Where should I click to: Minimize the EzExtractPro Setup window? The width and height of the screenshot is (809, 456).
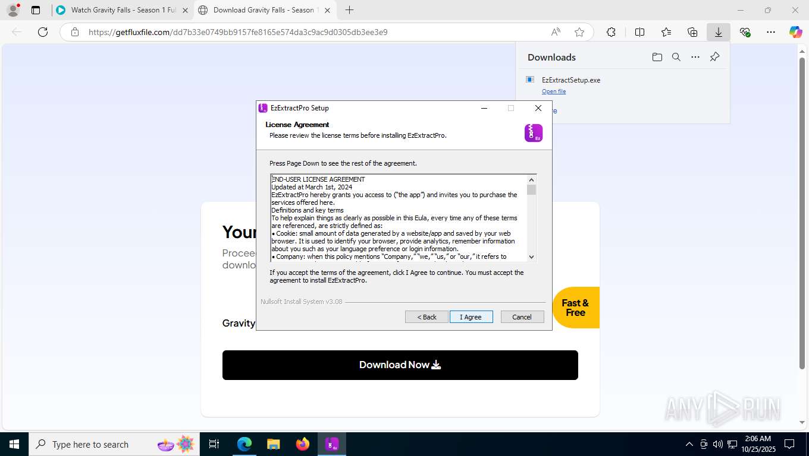tap(484, 108)
